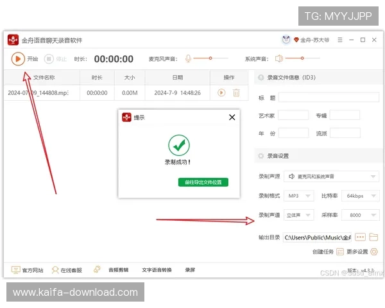Open the 文字语音转换 tool

[157, 270]
